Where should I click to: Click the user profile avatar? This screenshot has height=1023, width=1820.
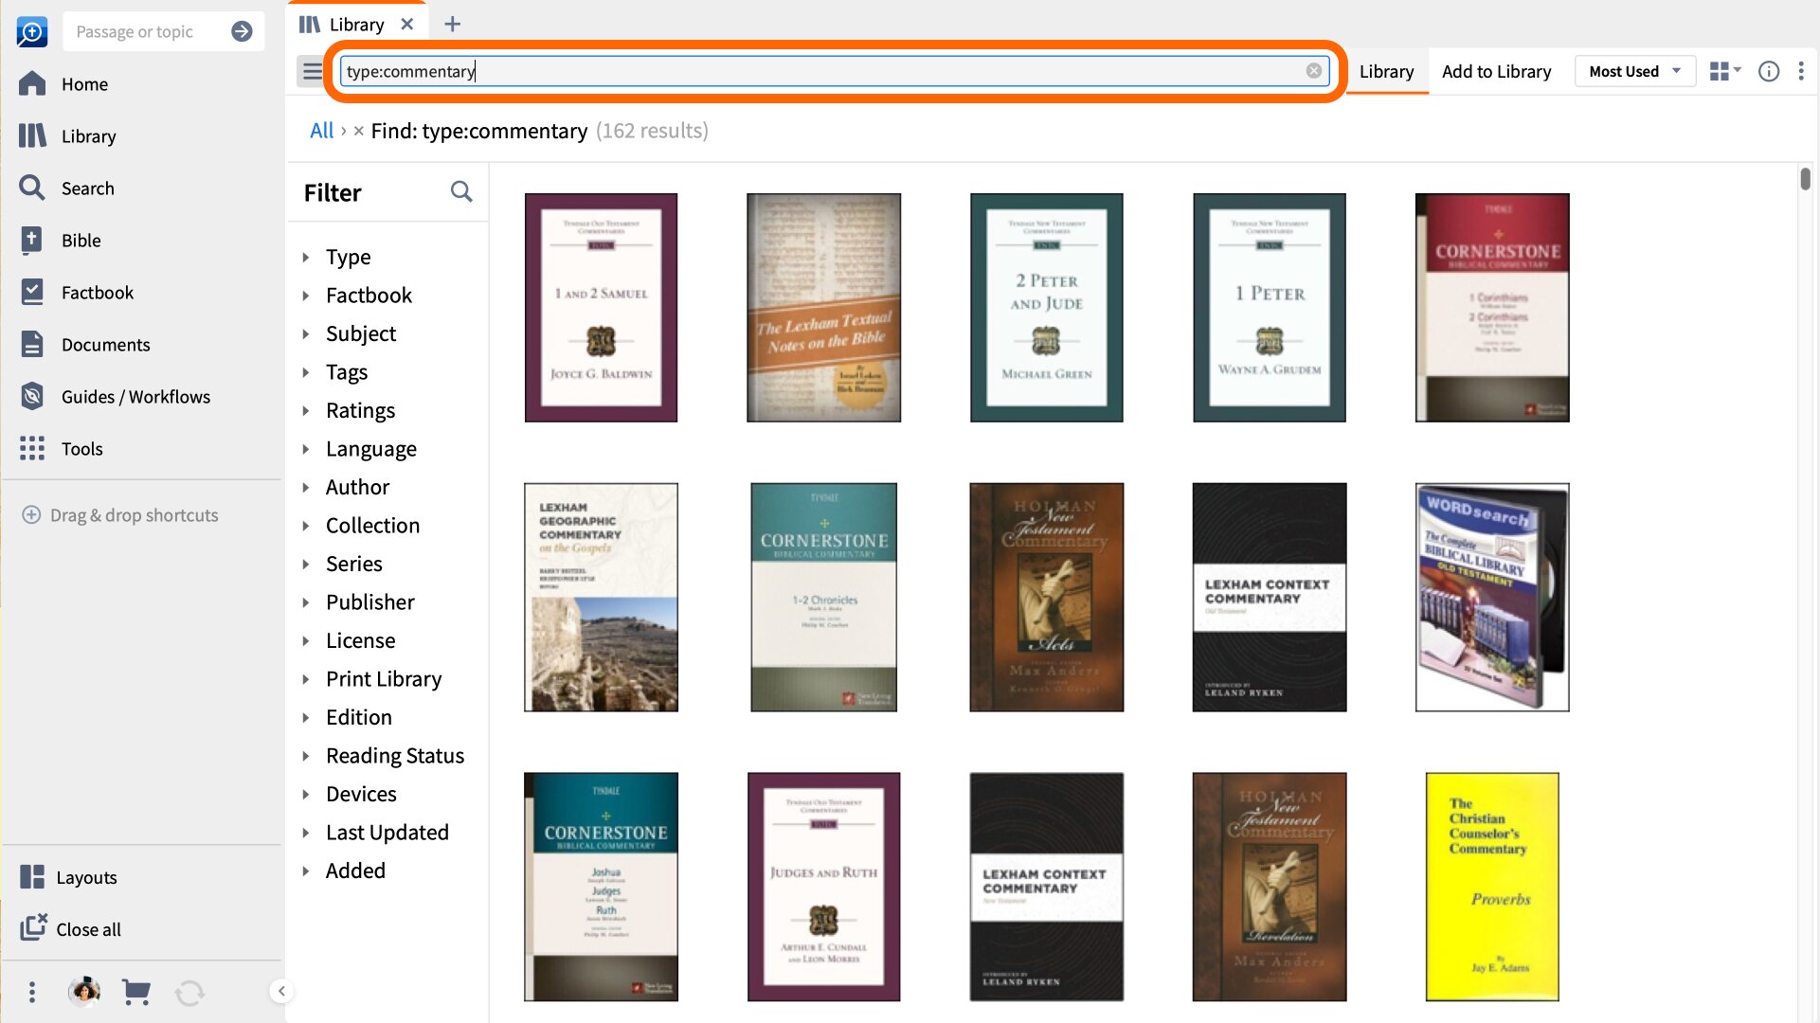pyautogui.click(x=84, y=992)
